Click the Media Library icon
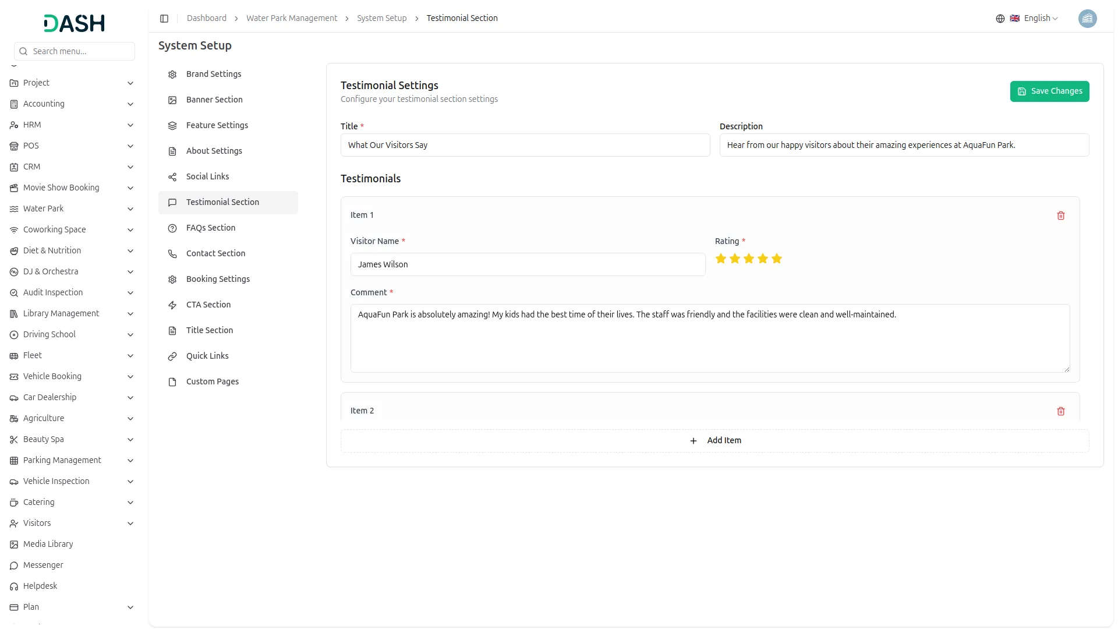 (x=14, y=545)
